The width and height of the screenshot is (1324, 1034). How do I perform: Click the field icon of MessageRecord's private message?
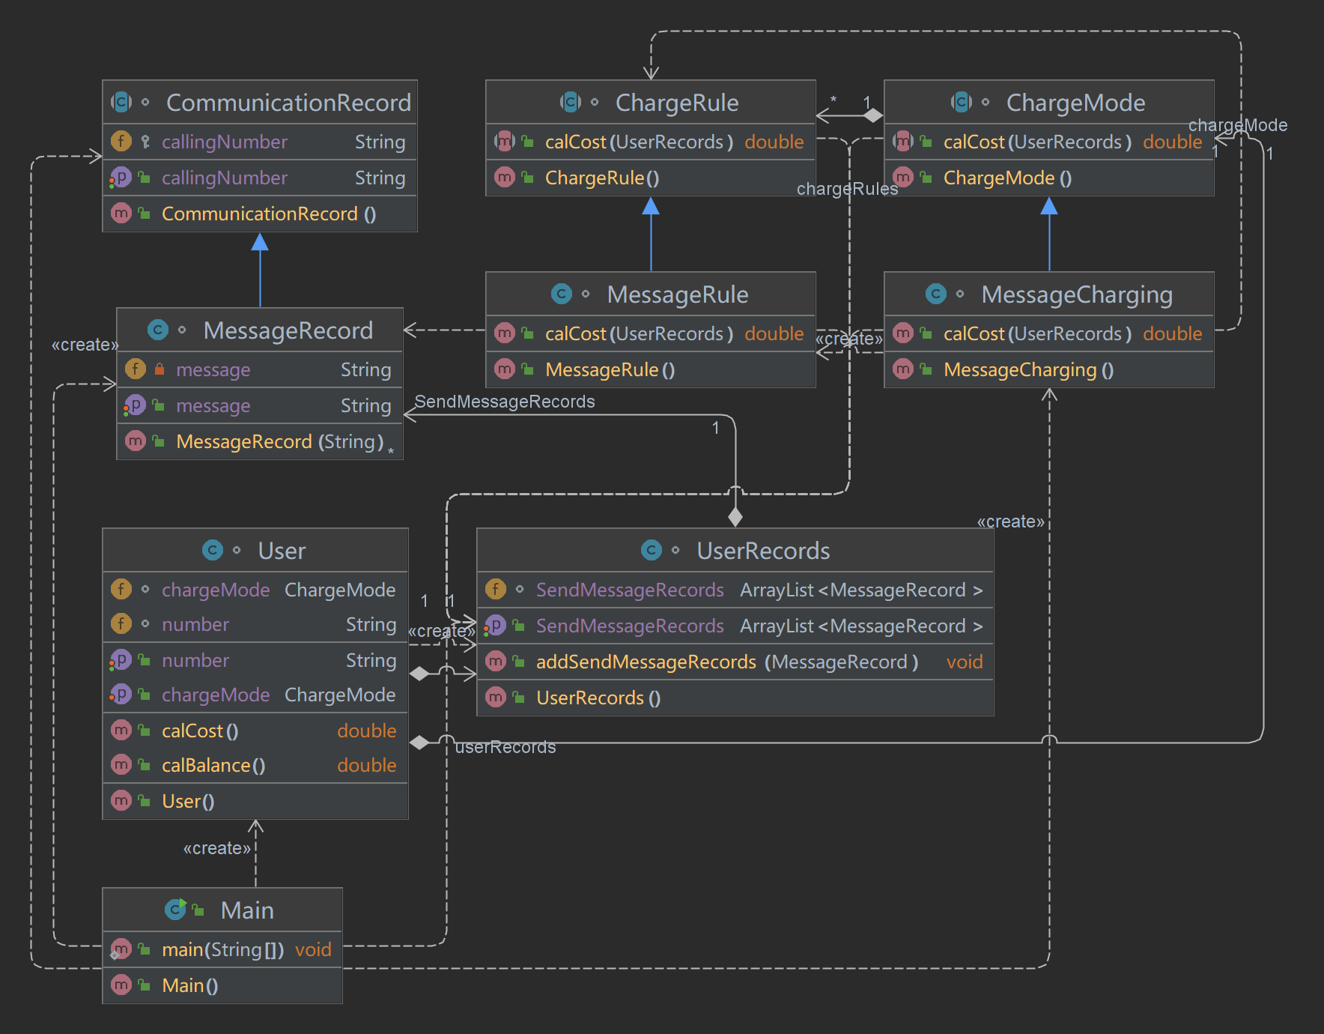[136, 369]
